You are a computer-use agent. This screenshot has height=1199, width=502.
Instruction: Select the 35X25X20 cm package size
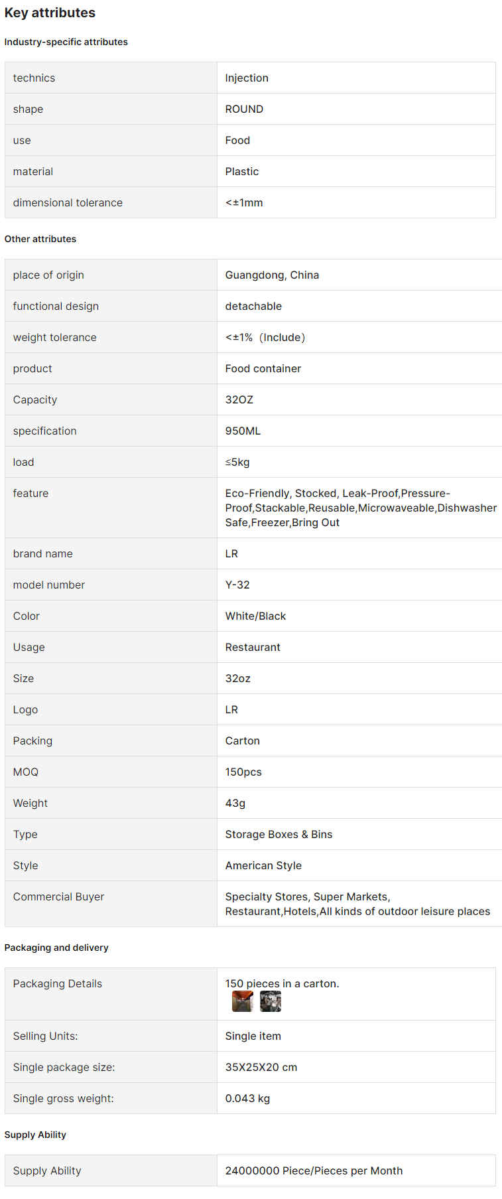[x=261, y=1067]
